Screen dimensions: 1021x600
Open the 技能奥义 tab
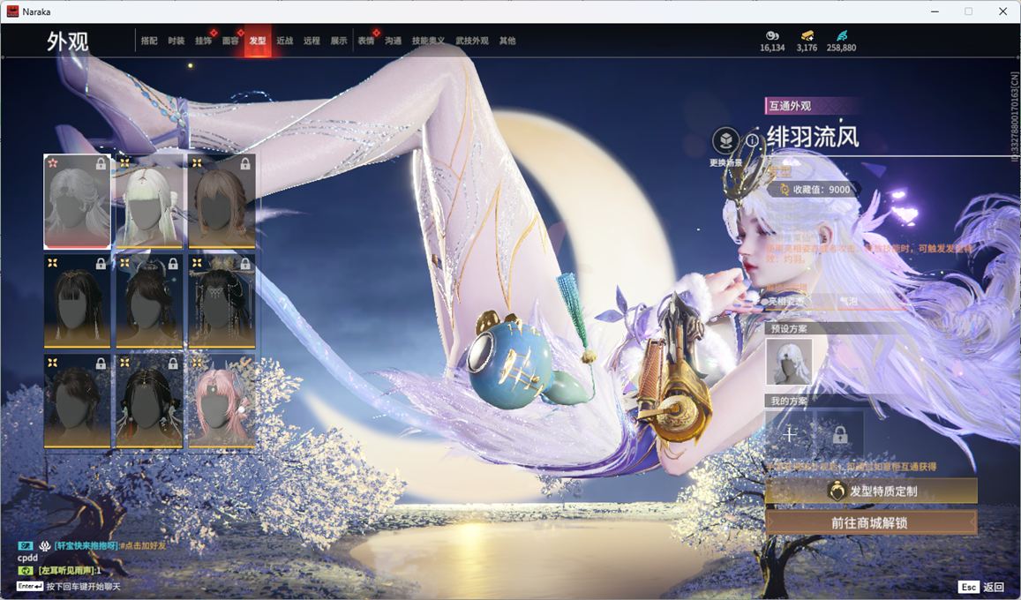click(x=429, y=41)
